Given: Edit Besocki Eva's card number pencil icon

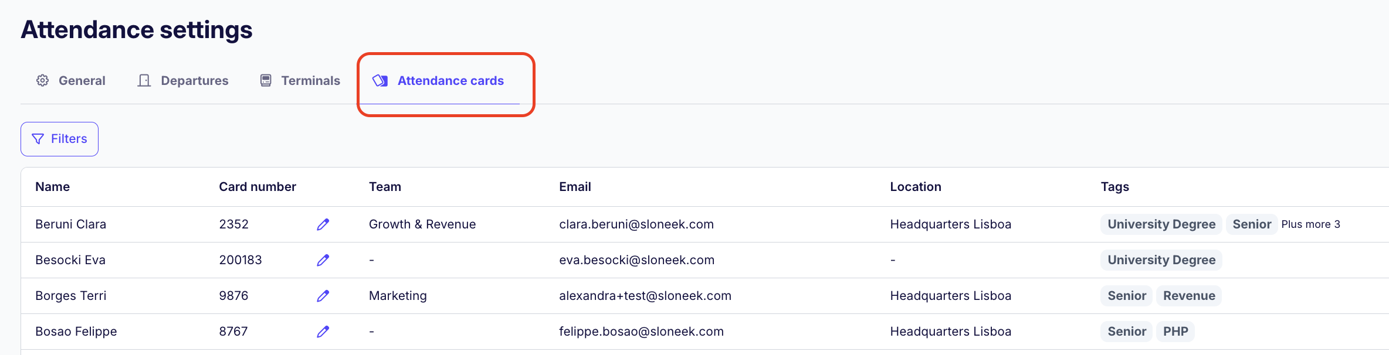Looking at the screenshot, I should [x=323, y=260].
